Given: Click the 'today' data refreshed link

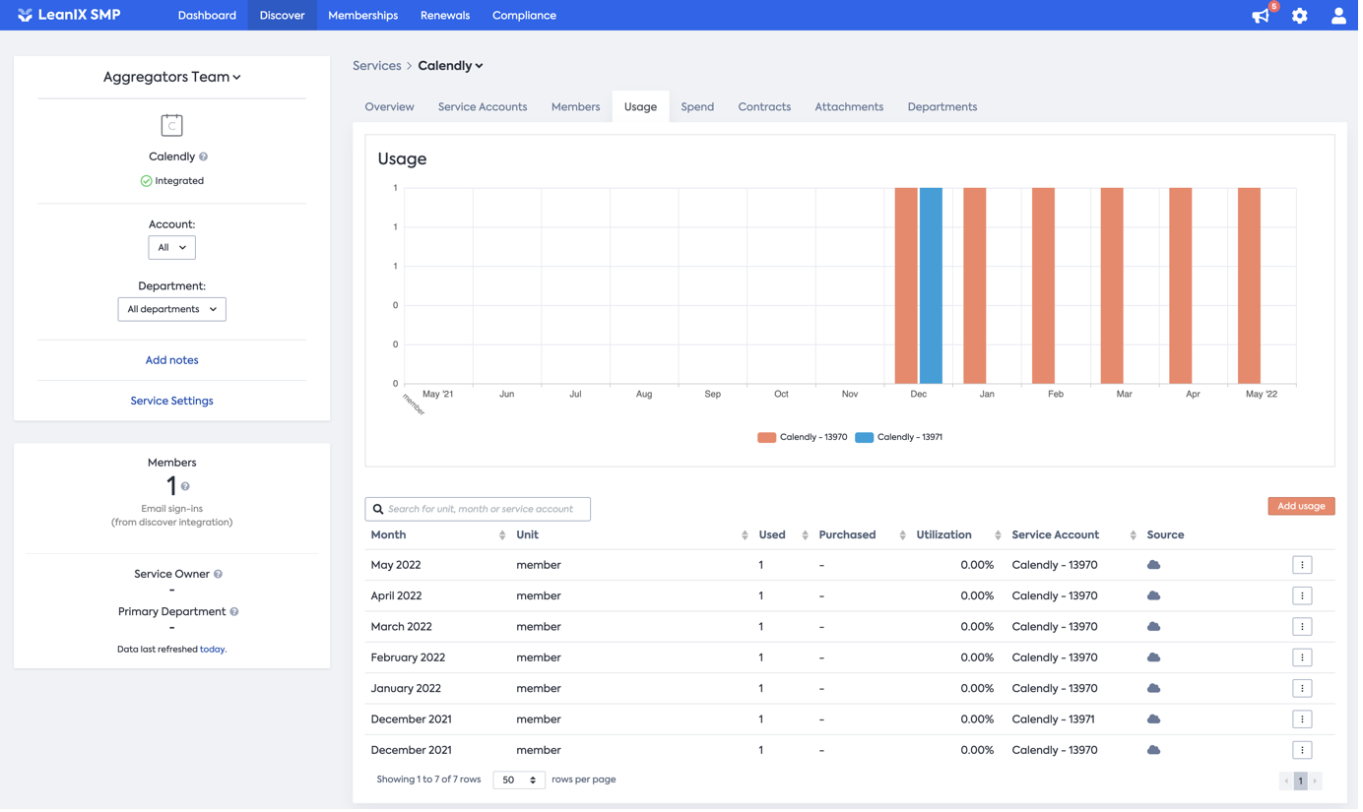Looking at the screenshot, I should coord(214,652).
